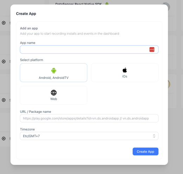
Task: Click the DataSenses React Native SDK title
Action: tap(78, 4)
